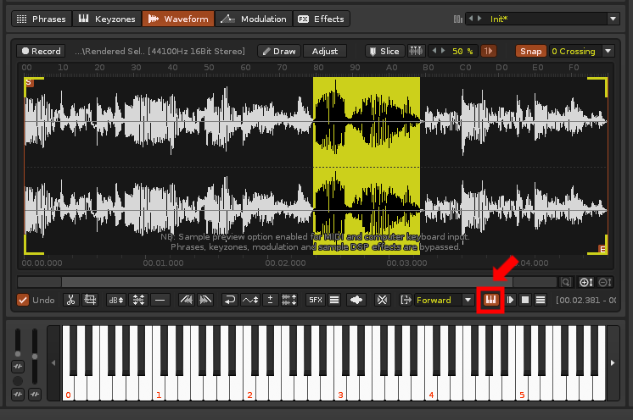
Task: Click the selection range 00.02.381 readout
Action: (x=585, y=300)
